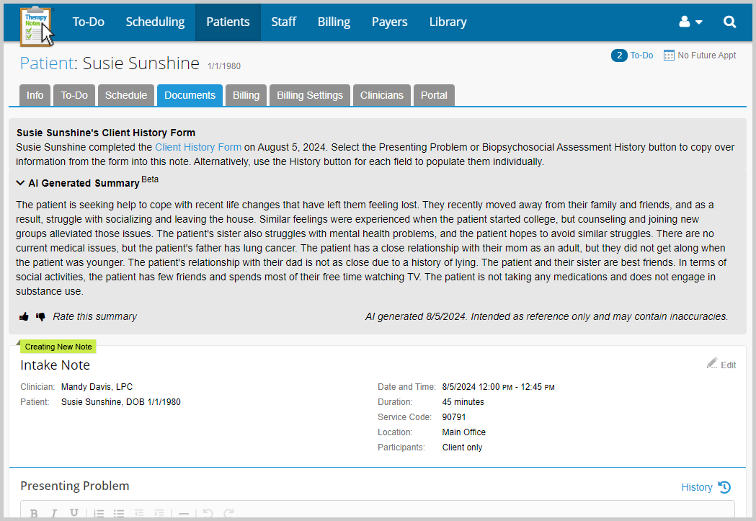Apply underline formatting
Viewport: 756px width, 521px height.
click(x=74, y=513)
